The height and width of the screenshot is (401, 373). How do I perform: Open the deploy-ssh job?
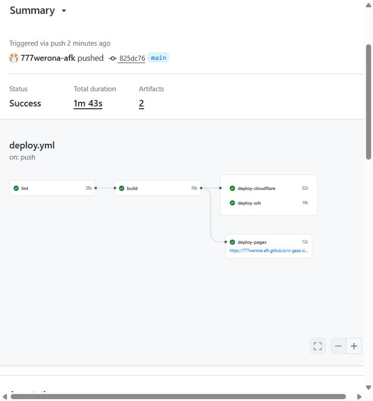coord(269,203)
